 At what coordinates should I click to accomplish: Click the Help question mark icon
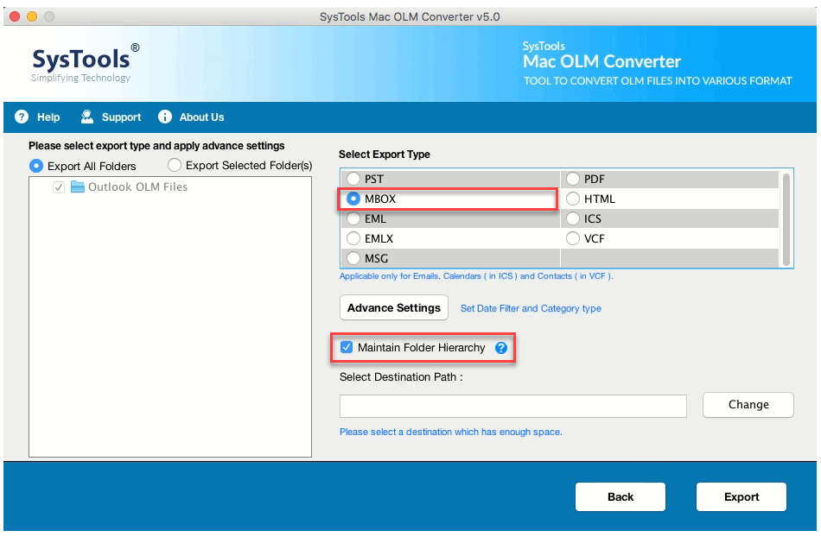(x=22, y=117)
